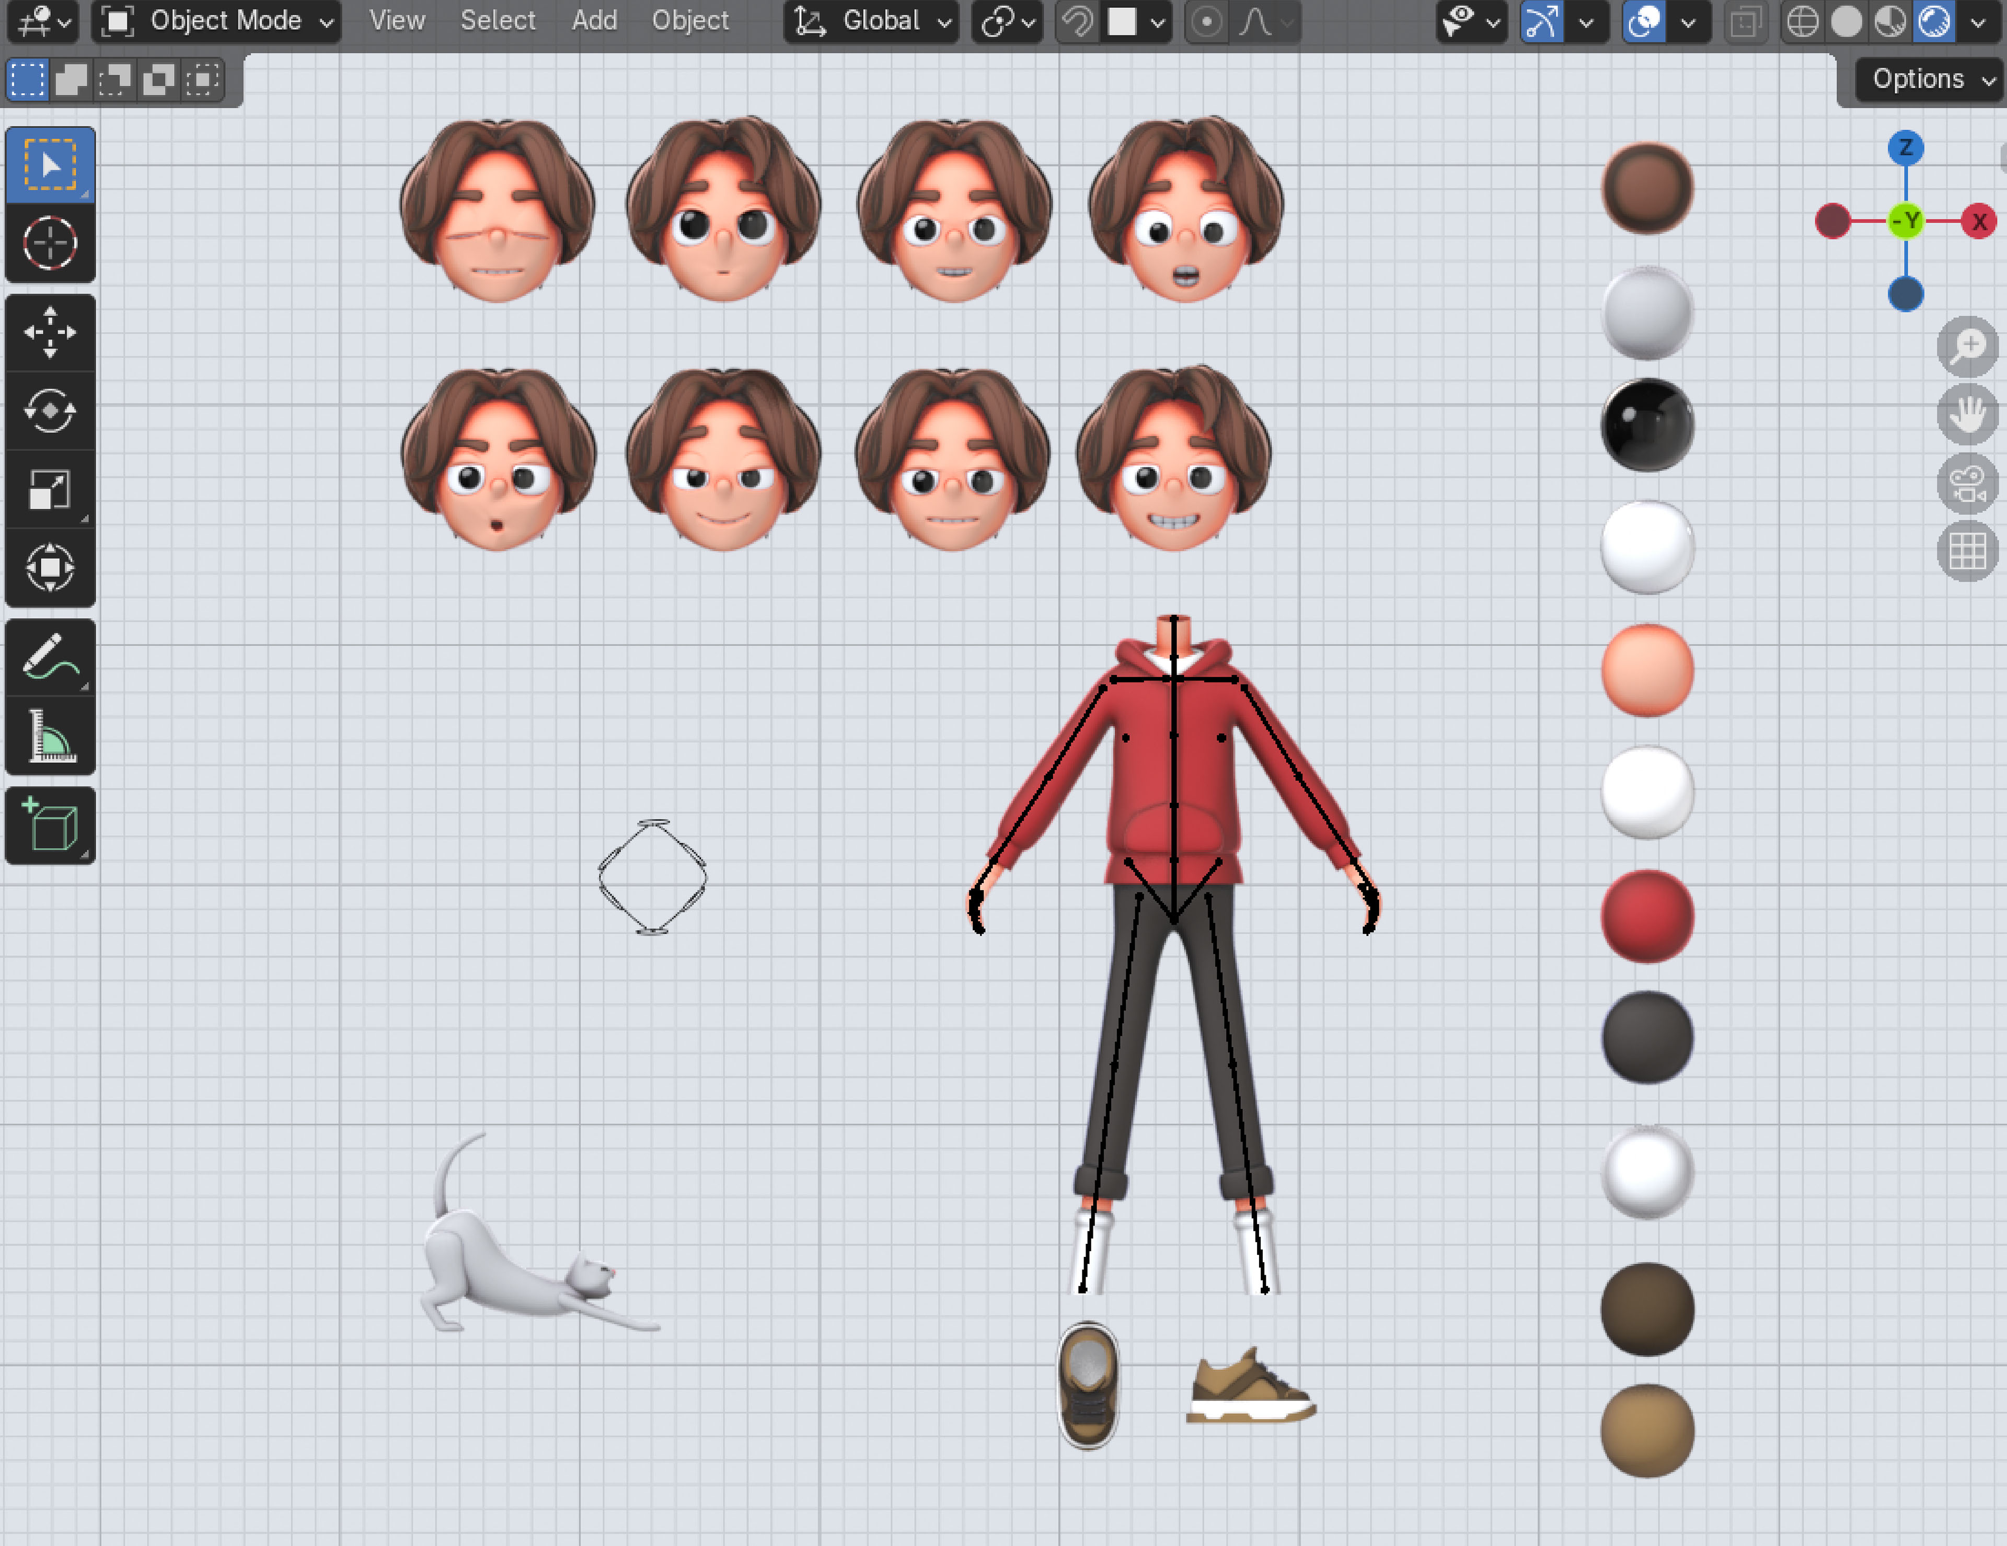Select the Measure tool

pos(50,735)
